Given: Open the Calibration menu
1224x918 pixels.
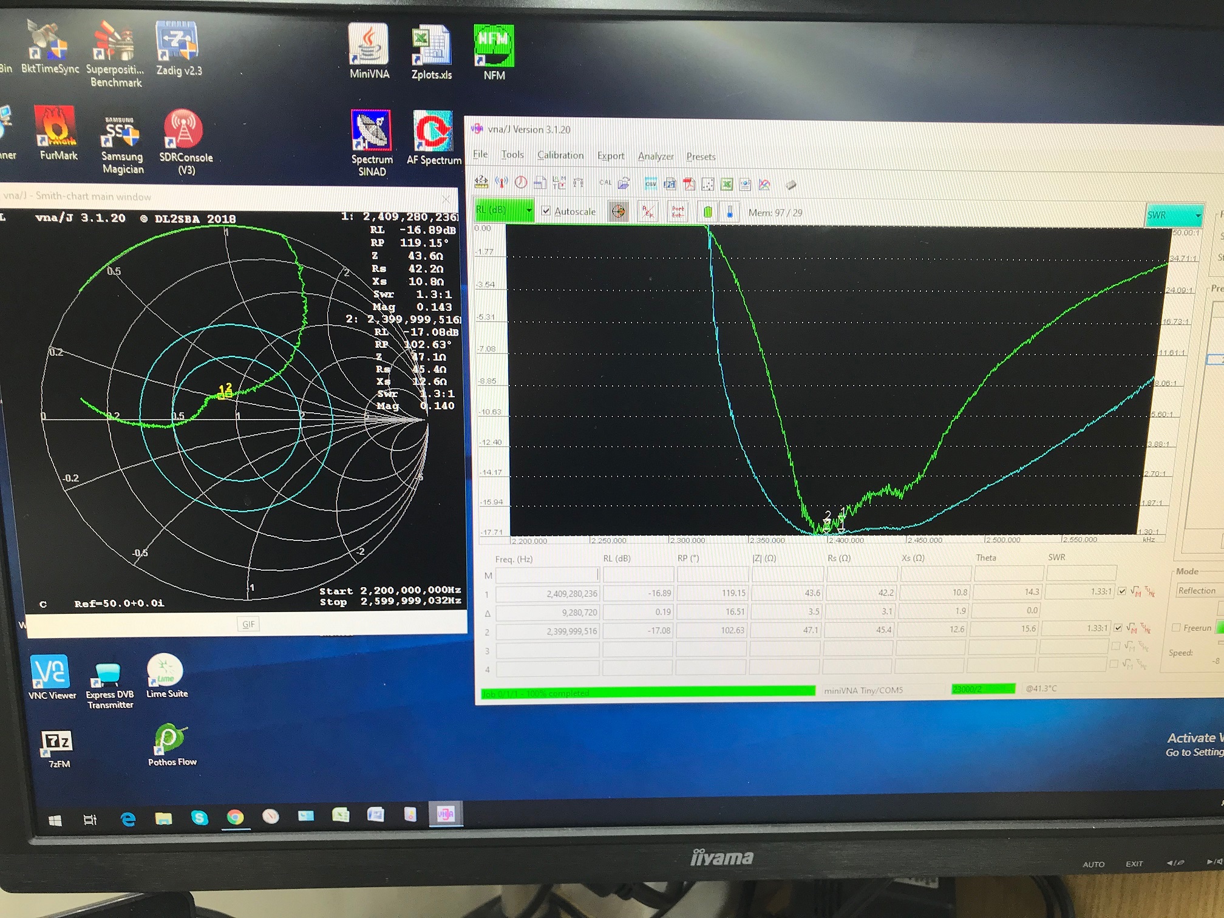Looking at the screenshot, I should [560, 155].
